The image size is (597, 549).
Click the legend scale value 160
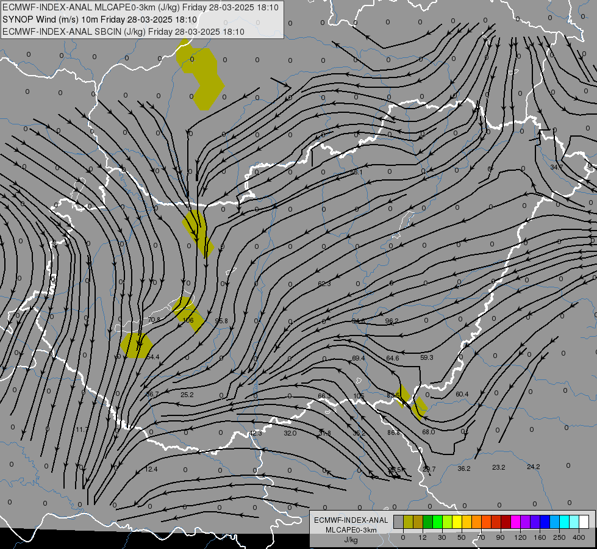(x=540, y=537)
